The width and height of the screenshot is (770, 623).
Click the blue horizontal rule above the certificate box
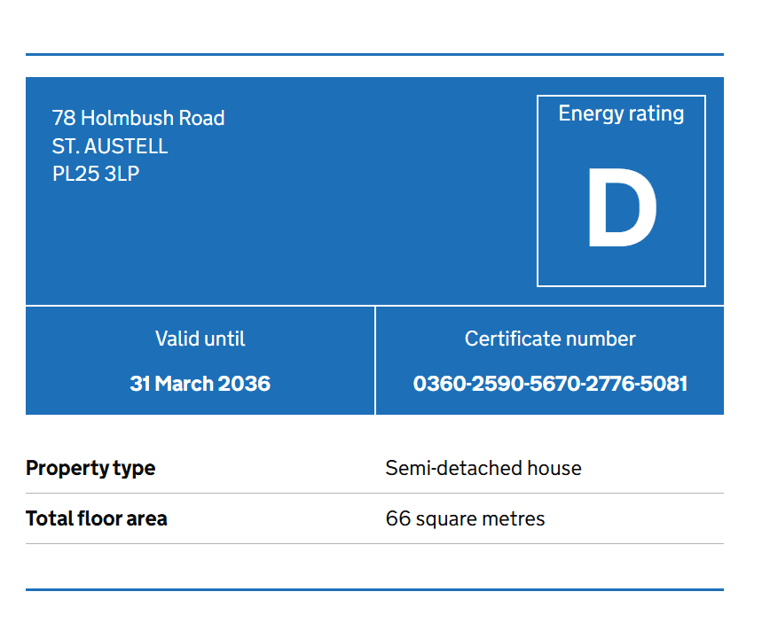pyautogui.click(x=374, y=54)
